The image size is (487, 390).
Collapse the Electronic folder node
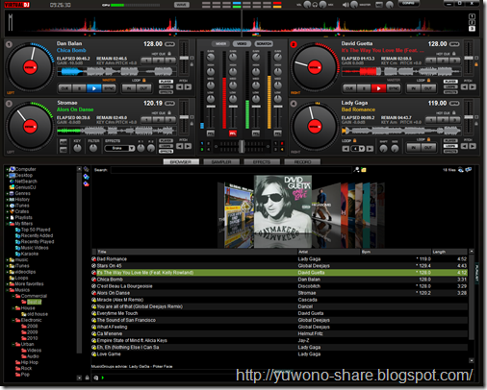(13, 320)
